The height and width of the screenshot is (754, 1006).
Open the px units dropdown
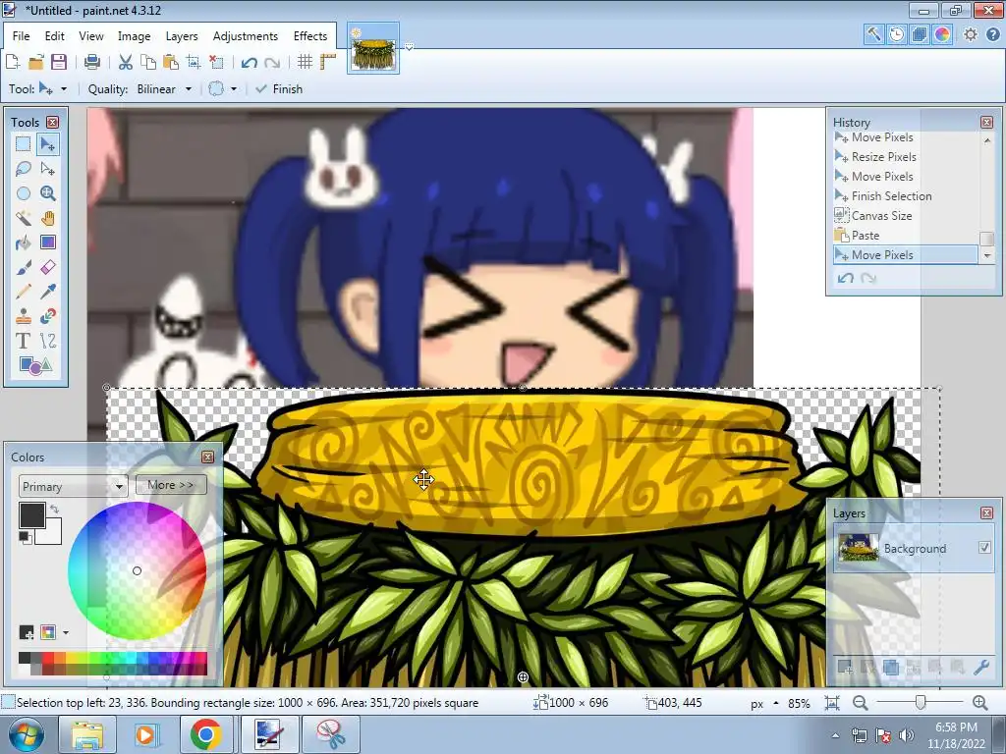point(764,703)
